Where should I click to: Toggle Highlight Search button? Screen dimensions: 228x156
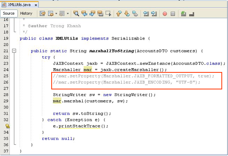100,14
